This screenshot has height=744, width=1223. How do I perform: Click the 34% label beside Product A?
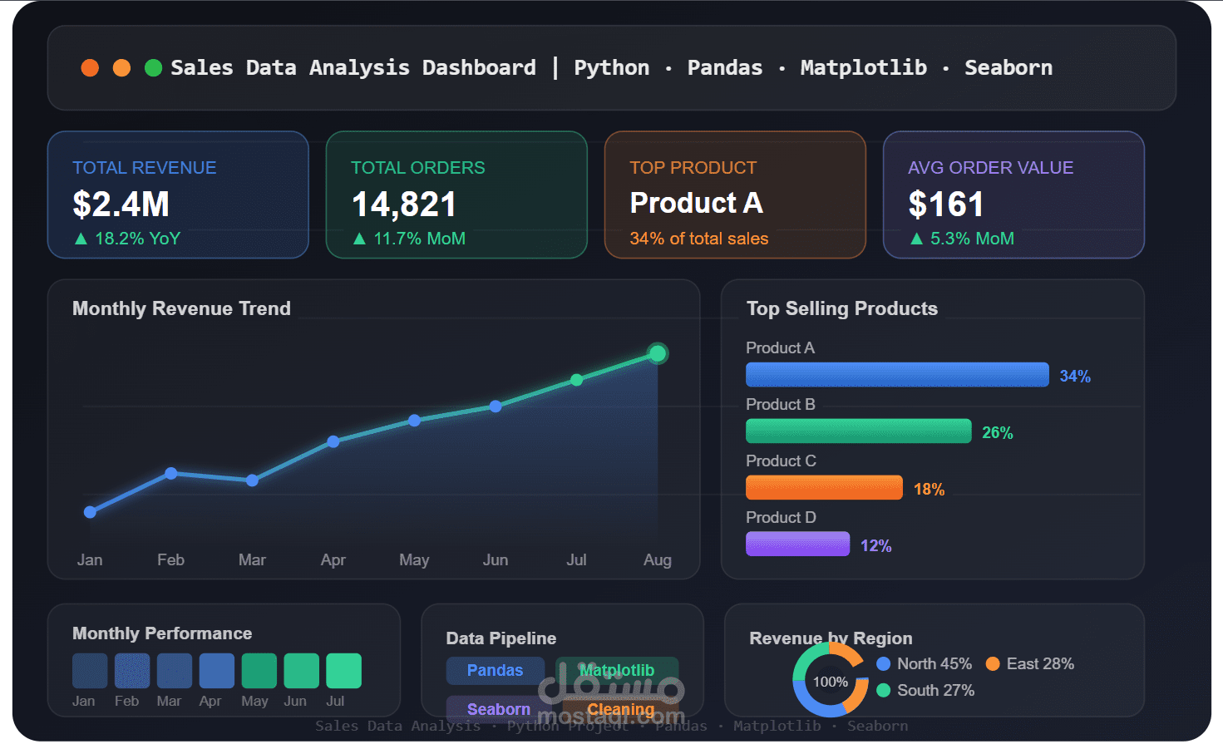click(x=1075, y=376)
